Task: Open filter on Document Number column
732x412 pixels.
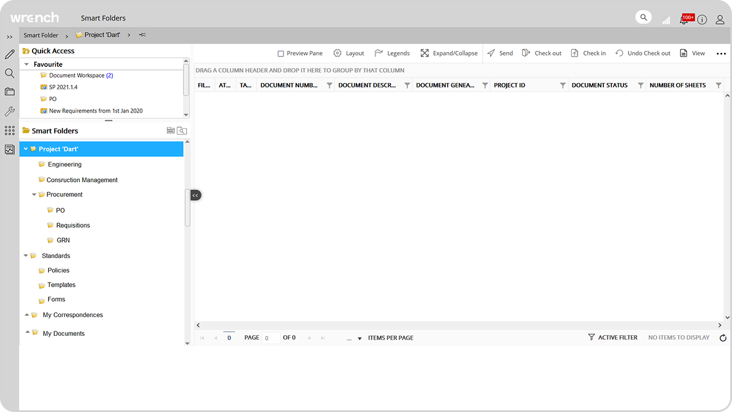Action: pyautogui.click(x=329, y=85)
